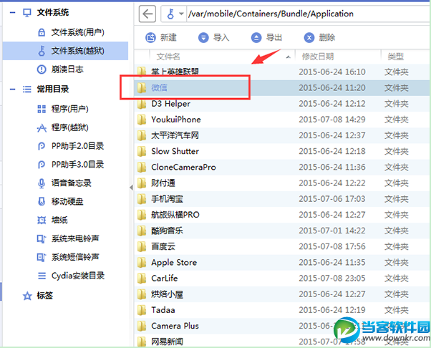Select the Apple Store folder
Image resolution: width=431 pixels, height=348 pixels.
coord(174,263)
